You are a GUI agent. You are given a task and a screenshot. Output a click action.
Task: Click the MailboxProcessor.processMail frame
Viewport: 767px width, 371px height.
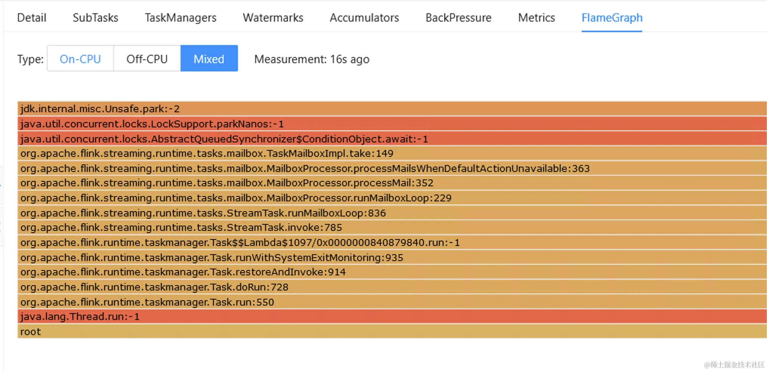392,183
